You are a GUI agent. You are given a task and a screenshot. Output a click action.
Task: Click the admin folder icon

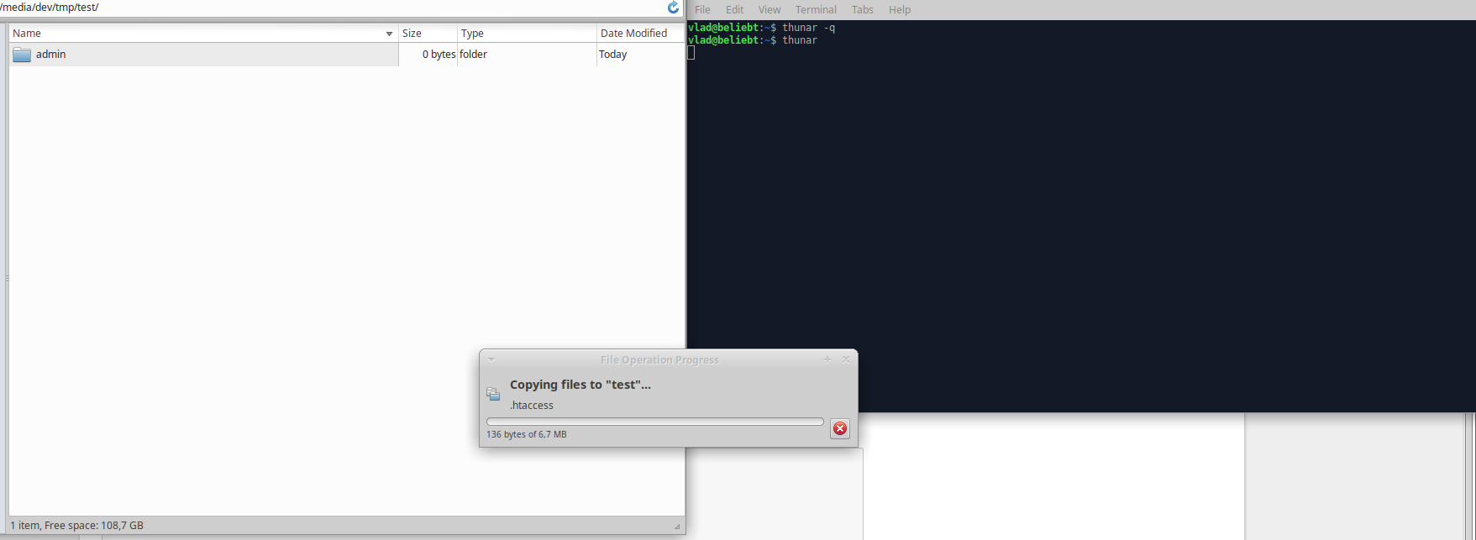click(x=22, y=55)
